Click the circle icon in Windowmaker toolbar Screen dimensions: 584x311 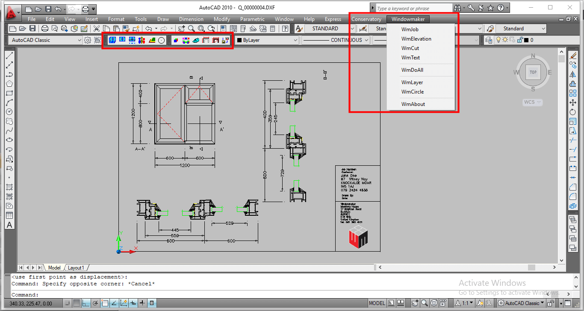coord(162,40)
